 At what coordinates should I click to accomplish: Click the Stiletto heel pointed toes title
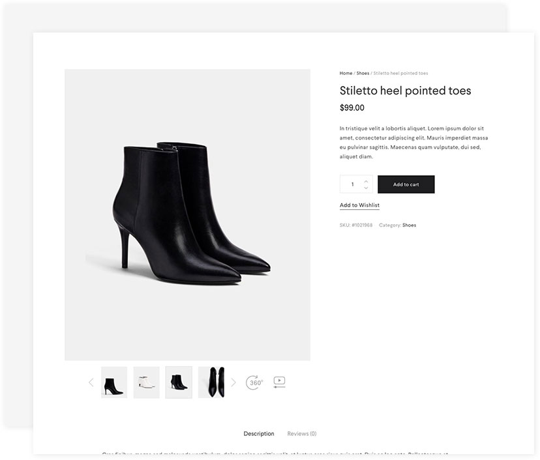405,91
